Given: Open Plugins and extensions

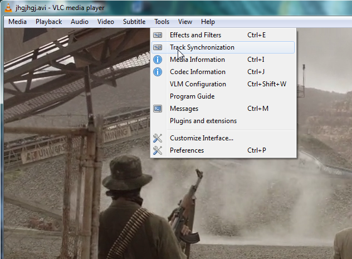Looking at the screenshot, I should 223,121.
